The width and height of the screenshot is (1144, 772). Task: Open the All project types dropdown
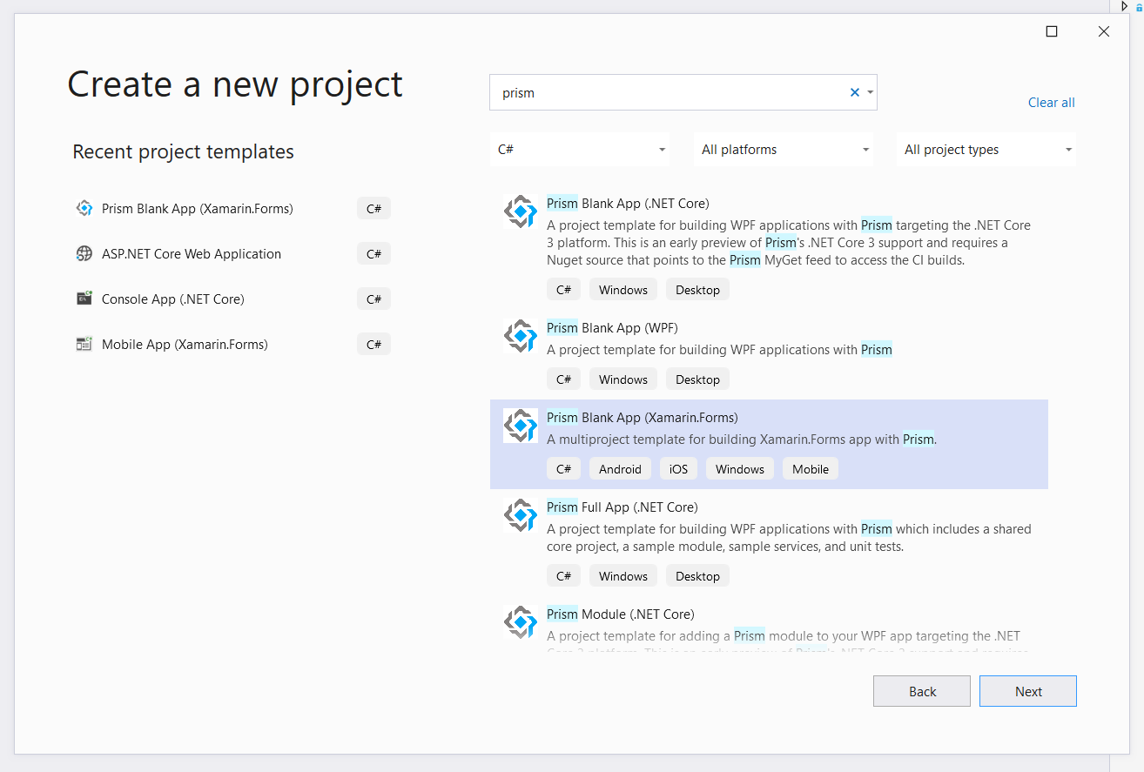tap(986, 150)
